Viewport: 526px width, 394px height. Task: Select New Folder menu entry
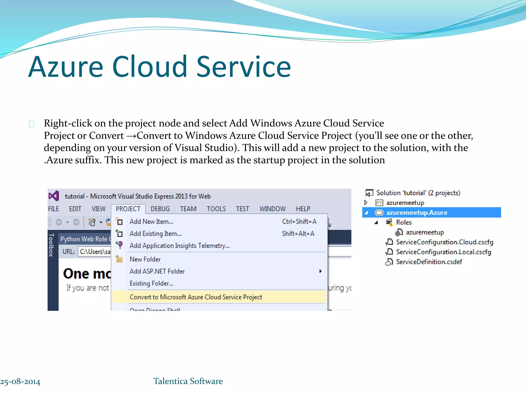(x=219, y=259)
